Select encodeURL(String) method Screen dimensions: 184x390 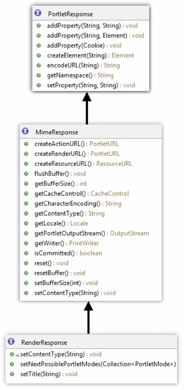coord(83,66)
